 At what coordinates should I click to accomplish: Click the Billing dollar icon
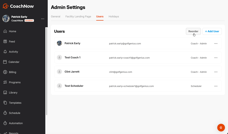coord(5,72)
